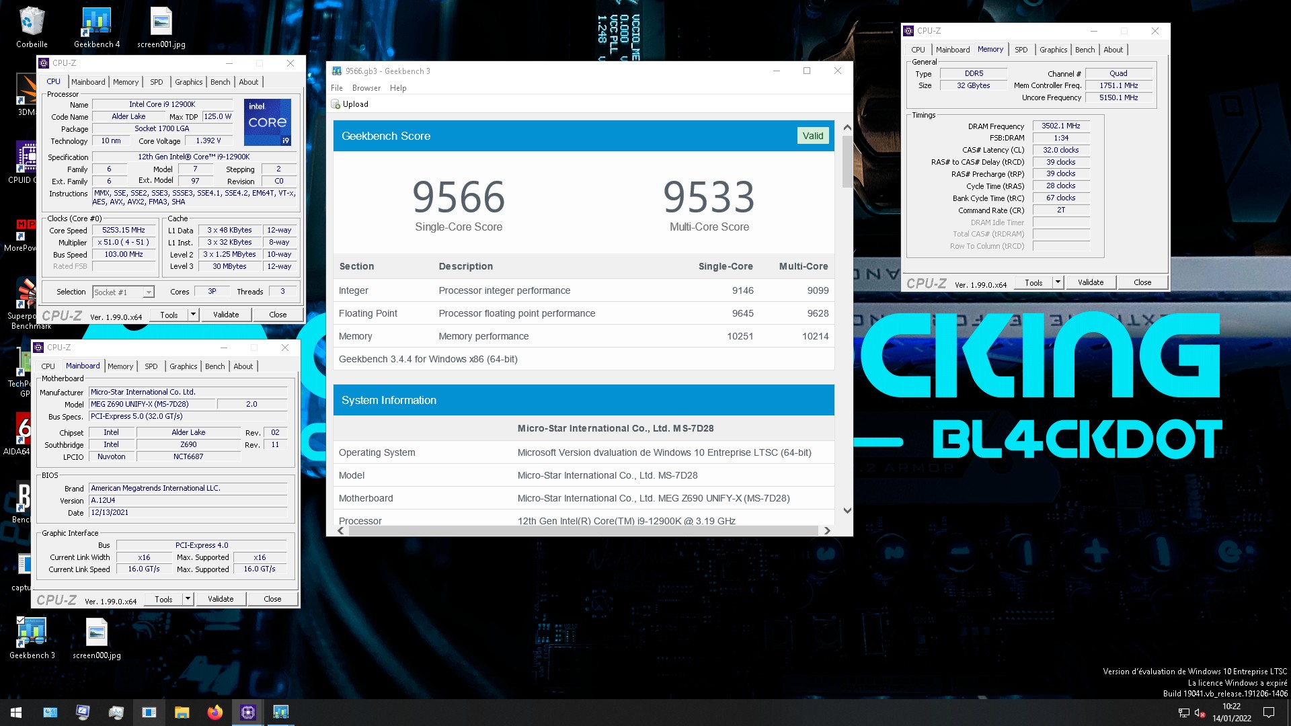
Task: Select CPU tab in Mainboard CPU-Z window
Action: pyautogui.click(x=48, y=366)
